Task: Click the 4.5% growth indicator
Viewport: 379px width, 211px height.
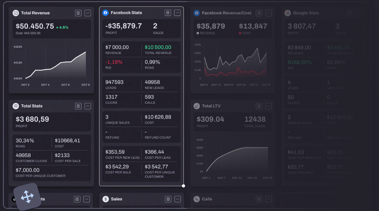Action: (x=63, y=28)
